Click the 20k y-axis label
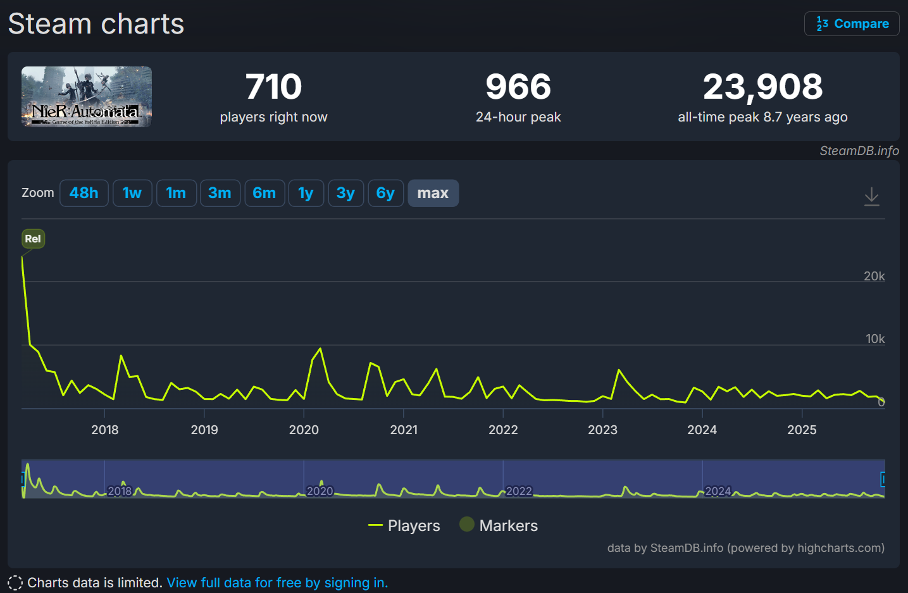This screenshot has height=593, width=908. tap(874, 276)
